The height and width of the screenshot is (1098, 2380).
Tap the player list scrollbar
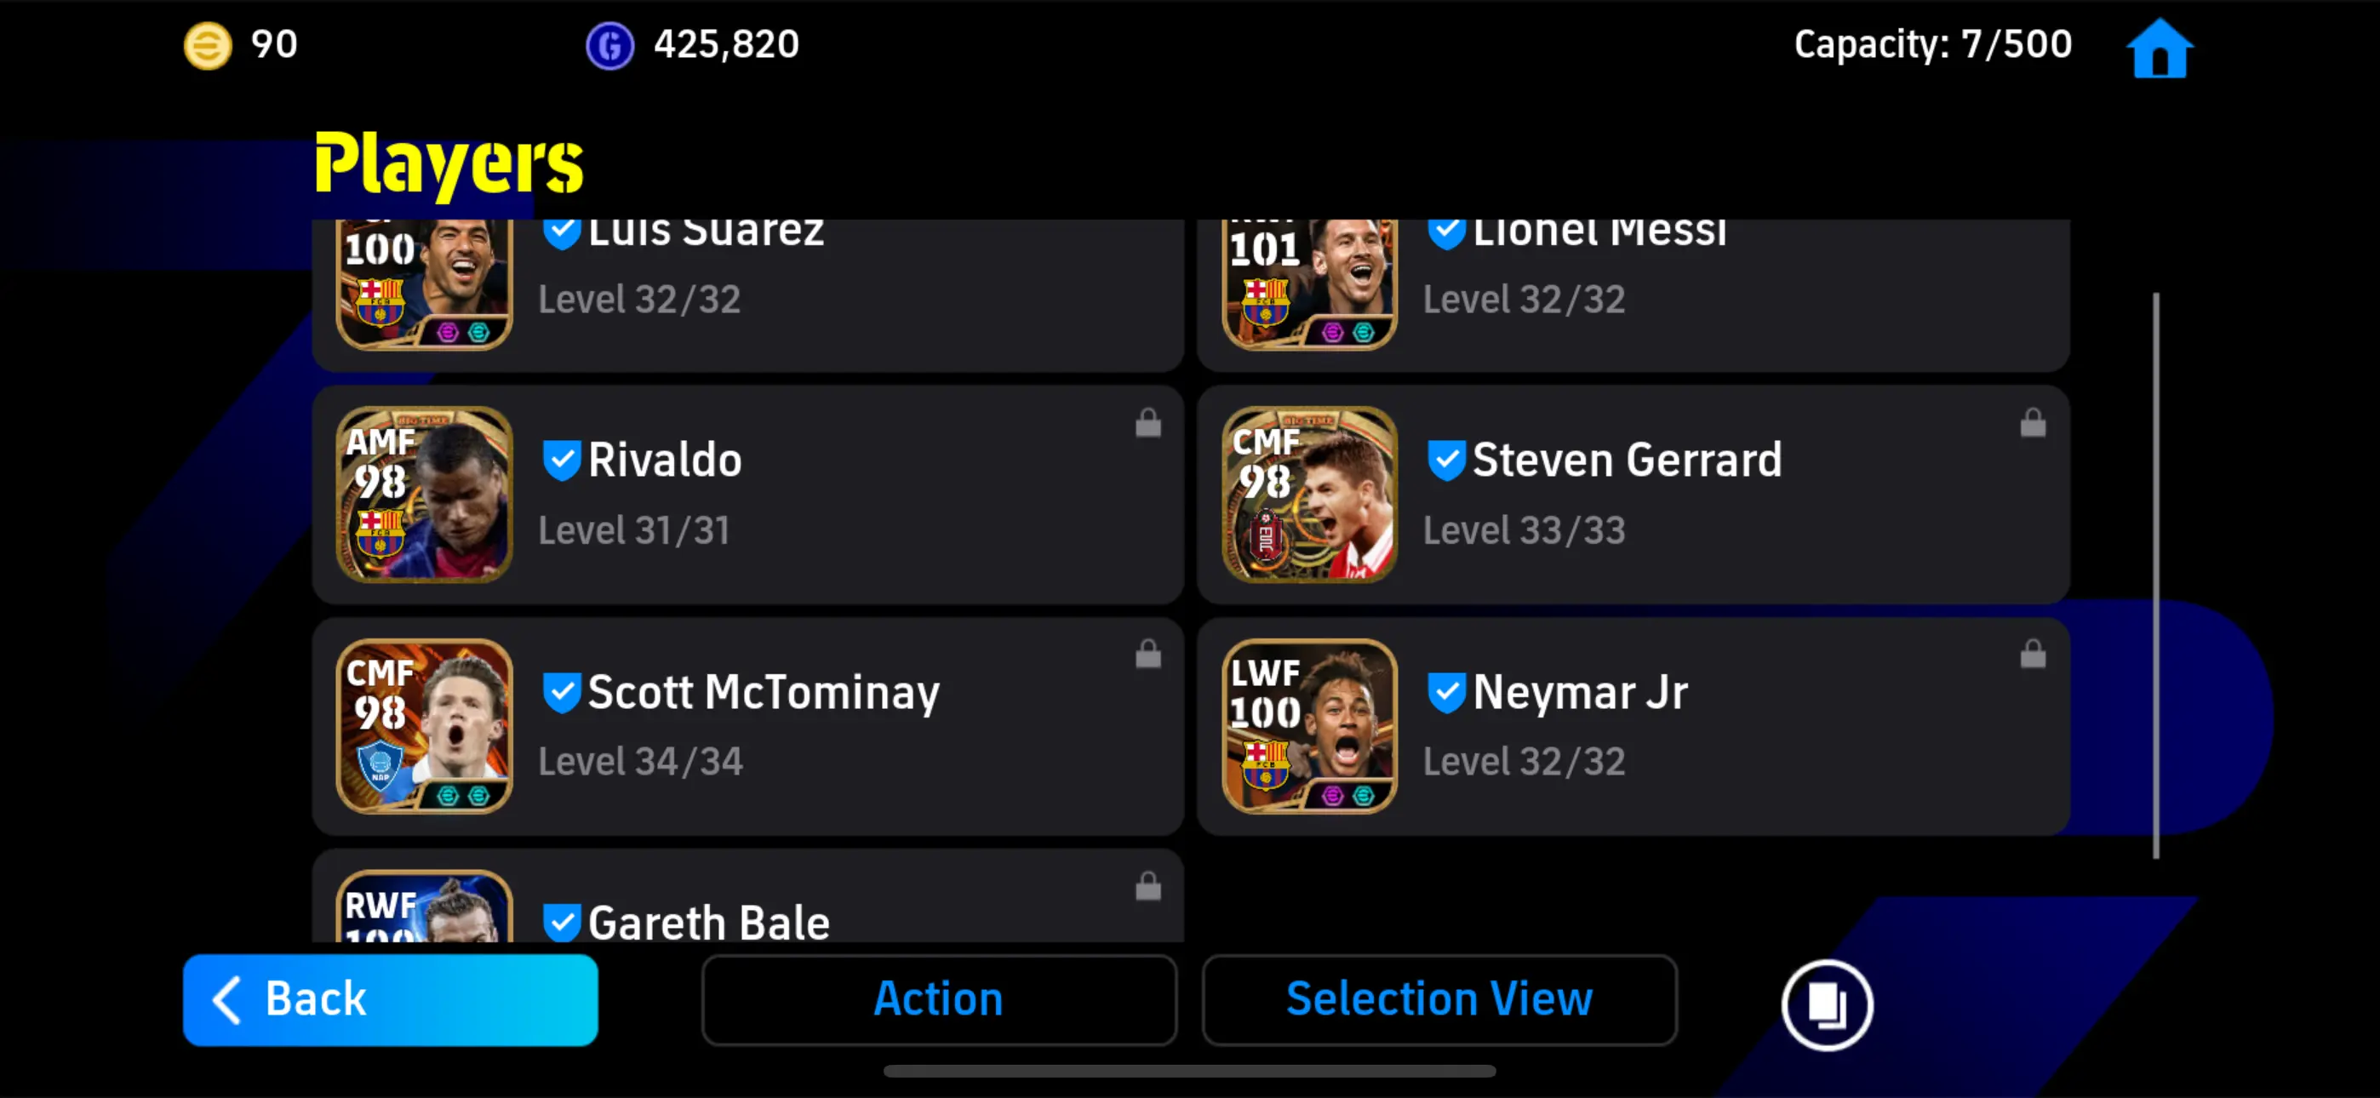click(x=2155, y=575)
